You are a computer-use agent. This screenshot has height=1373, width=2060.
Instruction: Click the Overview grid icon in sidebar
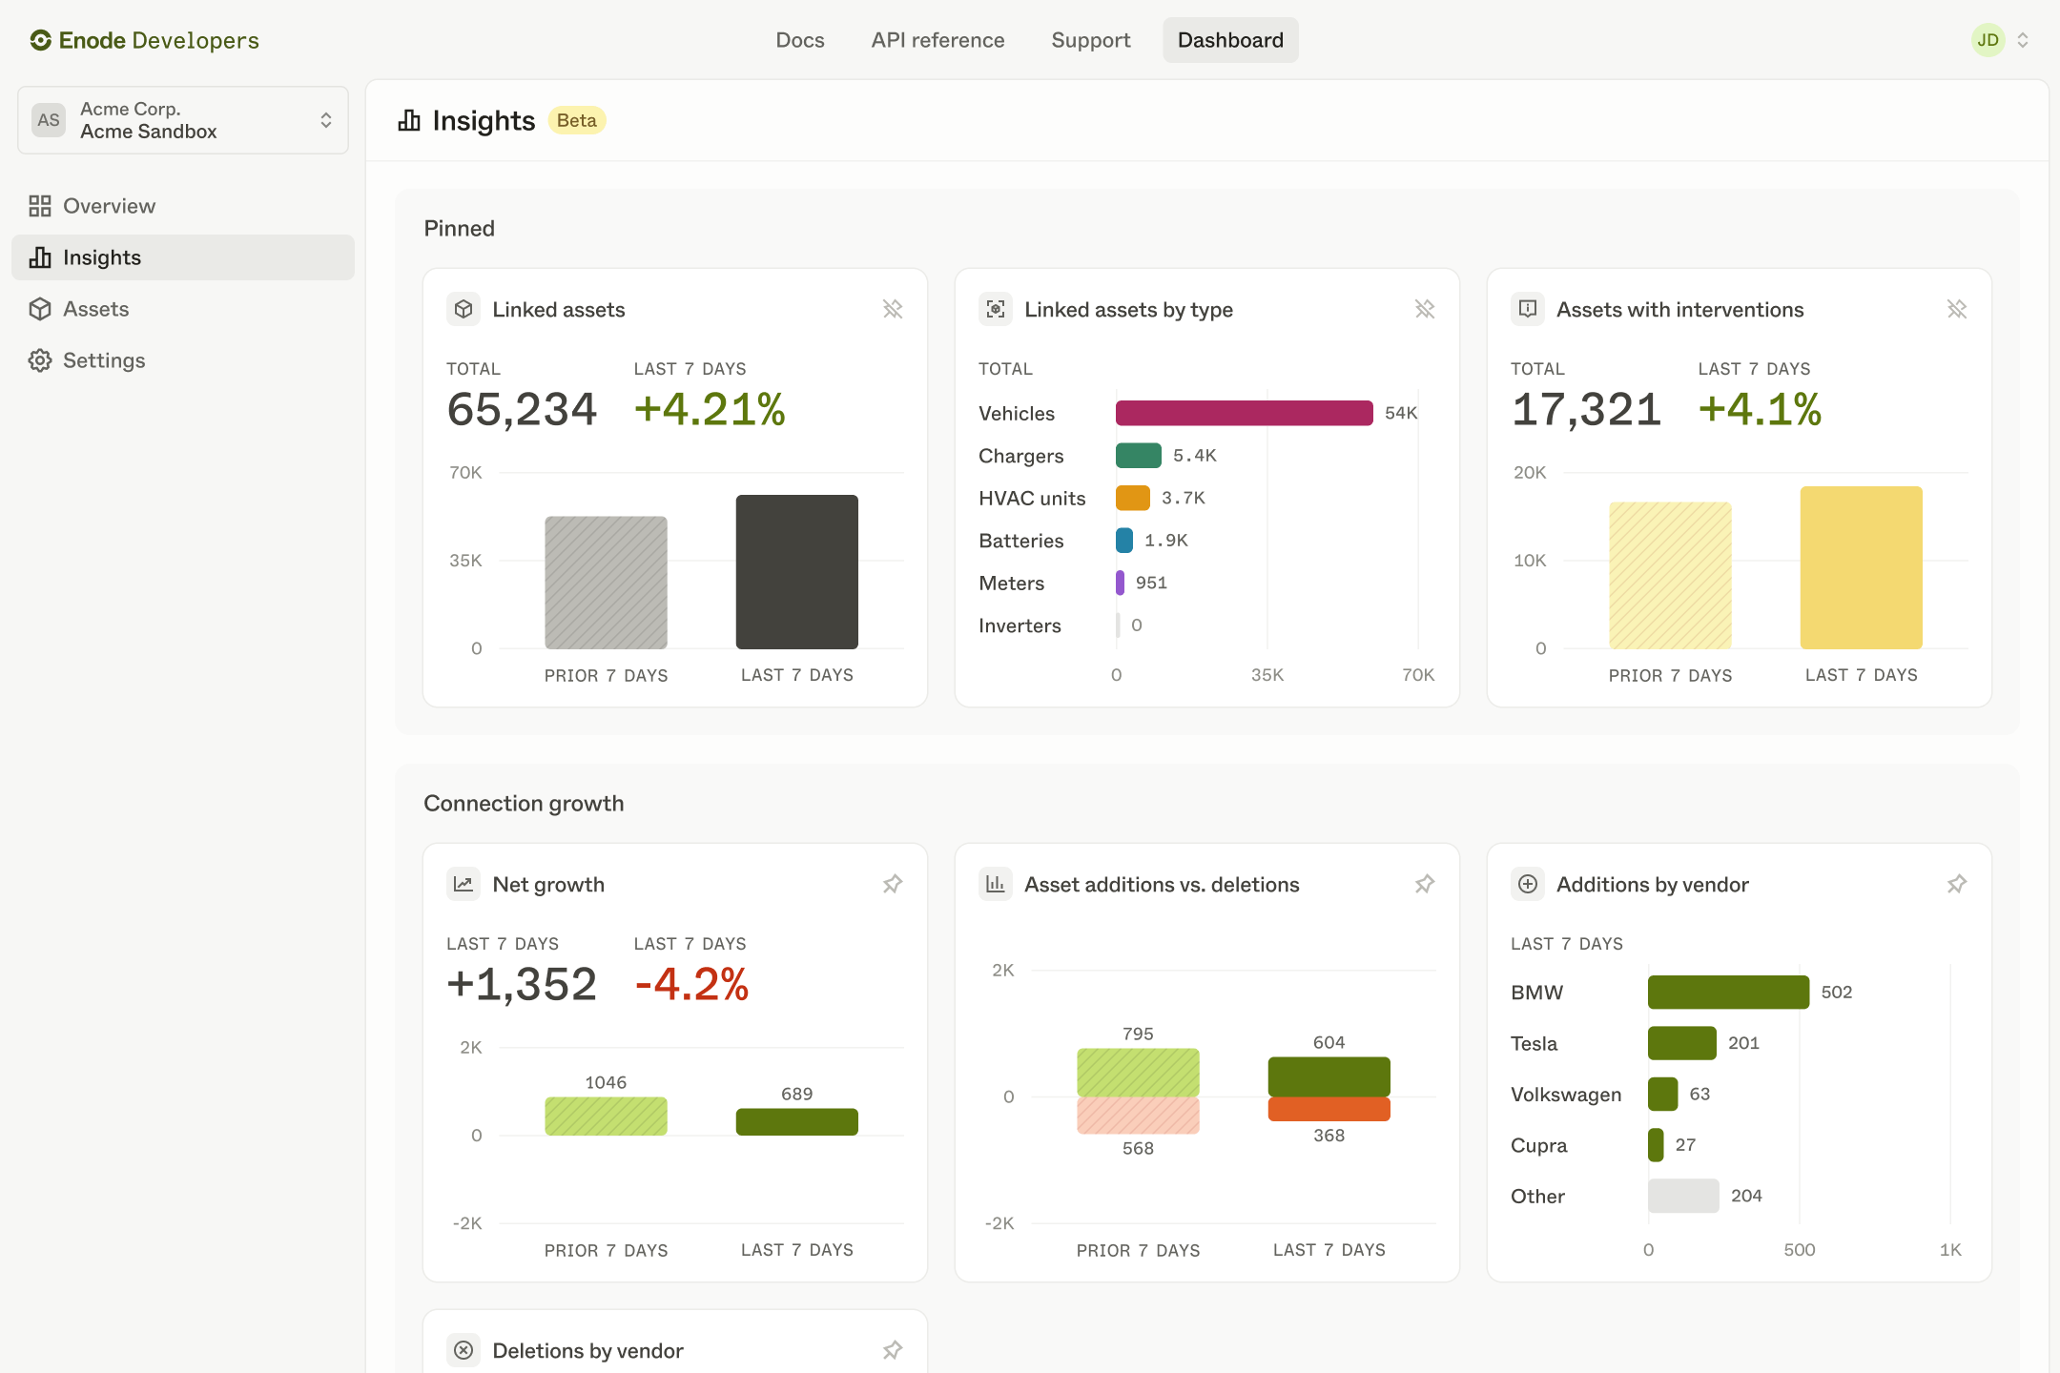(40, 205)
